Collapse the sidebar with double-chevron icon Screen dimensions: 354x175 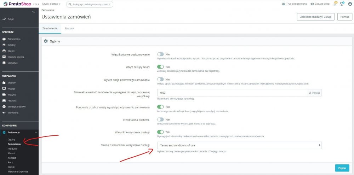[33, 12]
